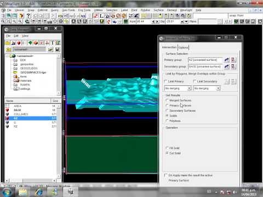This screenshot has width=263, height=197.
Task: Choose the Cut Solid operation
Action: pyautogui.click(x=167, y=153)
